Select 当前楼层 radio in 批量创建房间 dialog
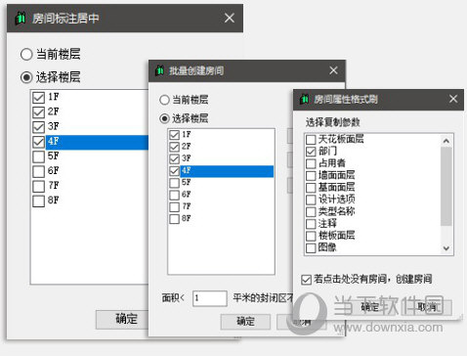The height and width of the screenshot is (356, 467). (164, 100)
